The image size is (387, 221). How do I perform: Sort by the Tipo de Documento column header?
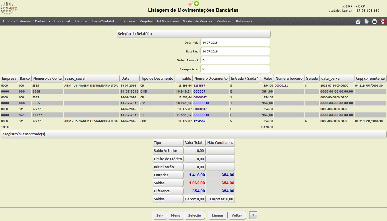pos(157,78)
